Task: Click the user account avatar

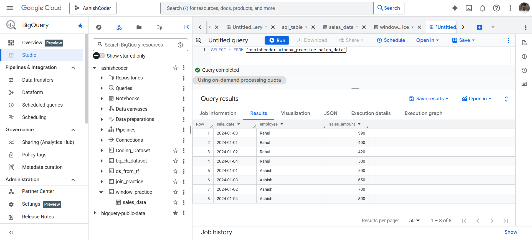Action: pos(524,8)
